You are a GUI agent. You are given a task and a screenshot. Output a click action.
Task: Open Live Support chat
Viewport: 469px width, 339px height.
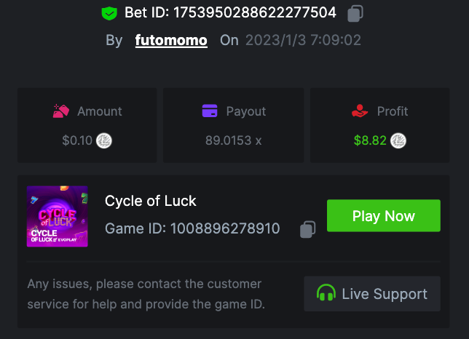(x=371, y=294)
